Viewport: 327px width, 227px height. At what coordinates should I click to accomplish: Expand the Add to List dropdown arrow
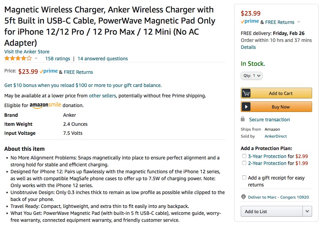(x=307, y=211)
